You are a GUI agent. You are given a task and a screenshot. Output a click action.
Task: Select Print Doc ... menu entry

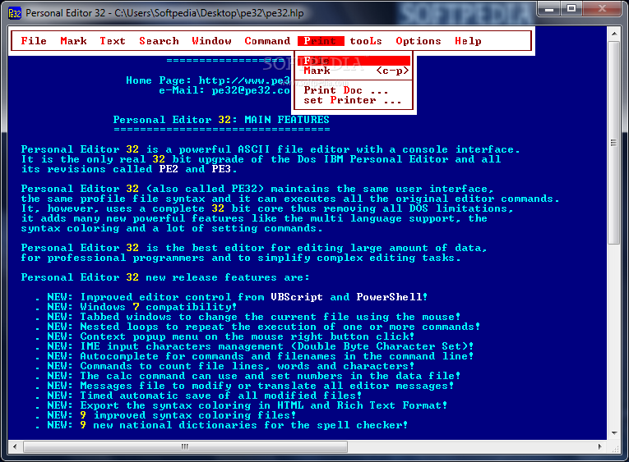(353, 90)
